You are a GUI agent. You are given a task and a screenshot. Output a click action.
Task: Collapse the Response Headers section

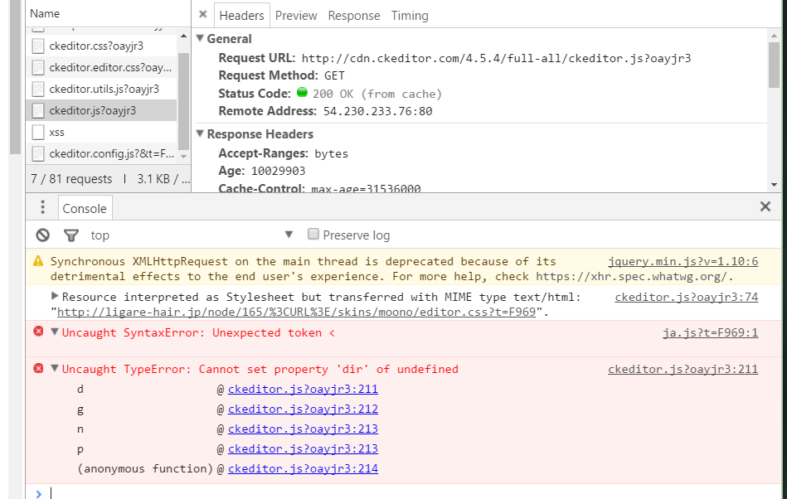(198, 133)
